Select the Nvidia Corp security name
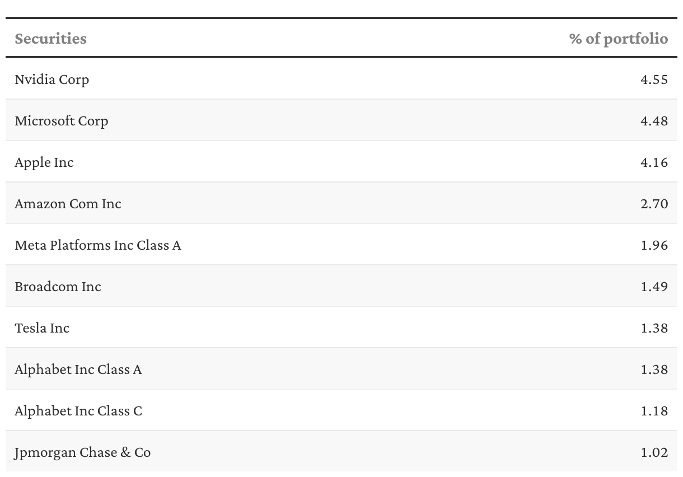Image resolution: width=683 pixels, height=477 pixels. point(52,79)
